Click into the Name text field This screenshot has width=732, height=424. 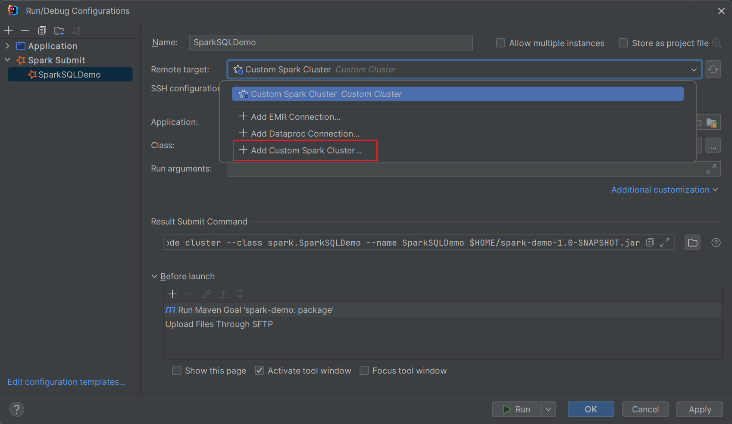331,42
